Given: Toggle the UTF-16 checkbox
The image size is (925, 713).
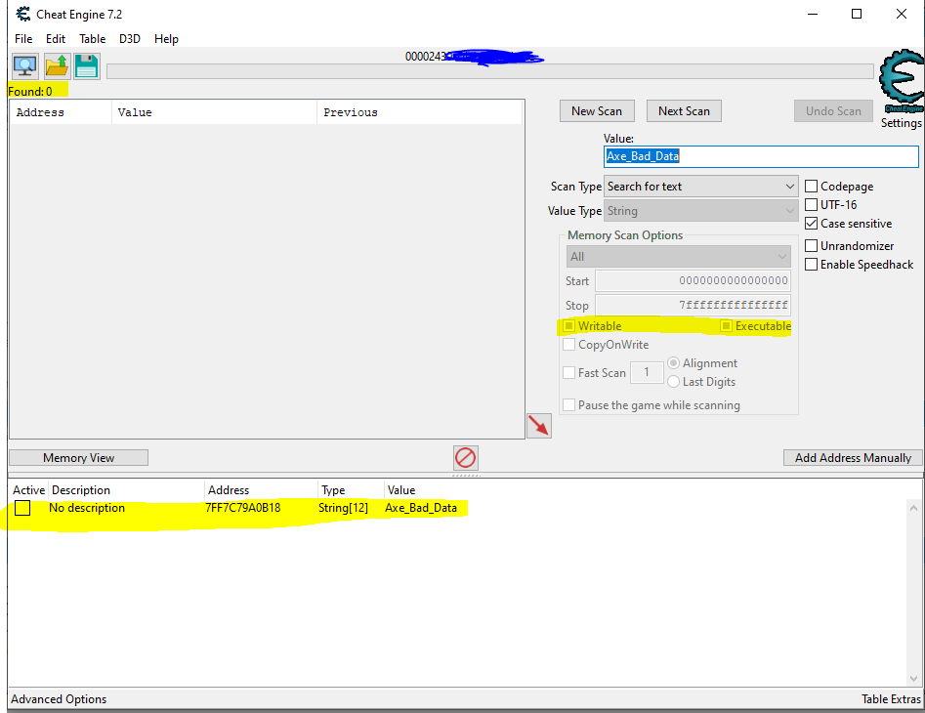Looking at the screenshot, I should 812,205.
